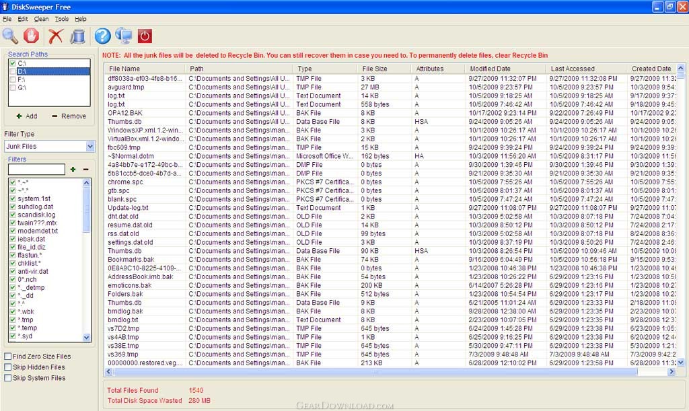The width and height of the screenshot is (689, 411).
Task: Enable Skip System Files
Action: click(x=8, y=378)
